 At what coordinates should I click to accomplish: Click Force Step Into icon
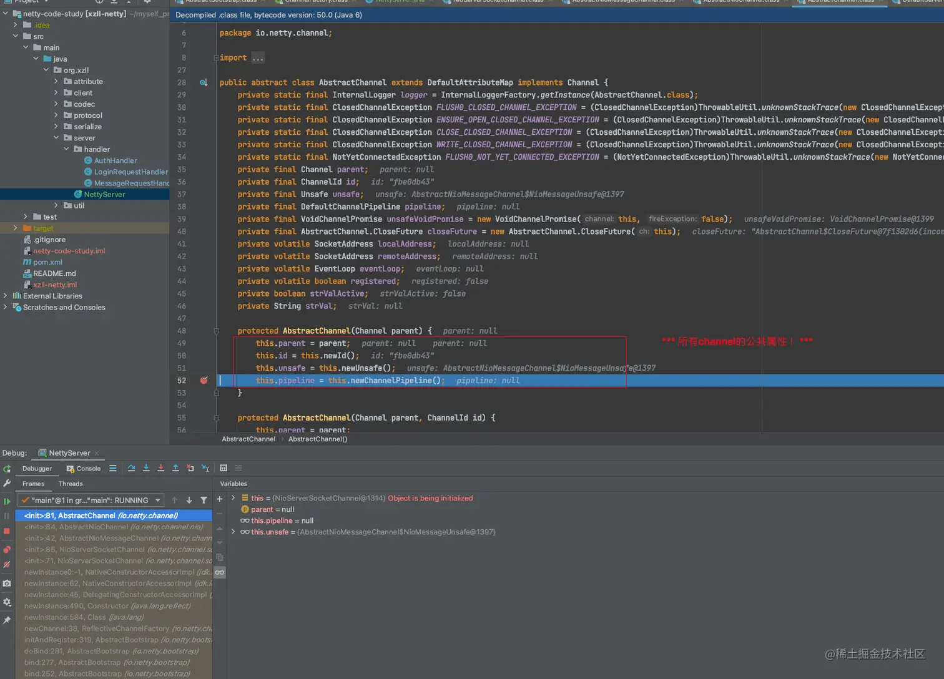(x=160, y=468)
